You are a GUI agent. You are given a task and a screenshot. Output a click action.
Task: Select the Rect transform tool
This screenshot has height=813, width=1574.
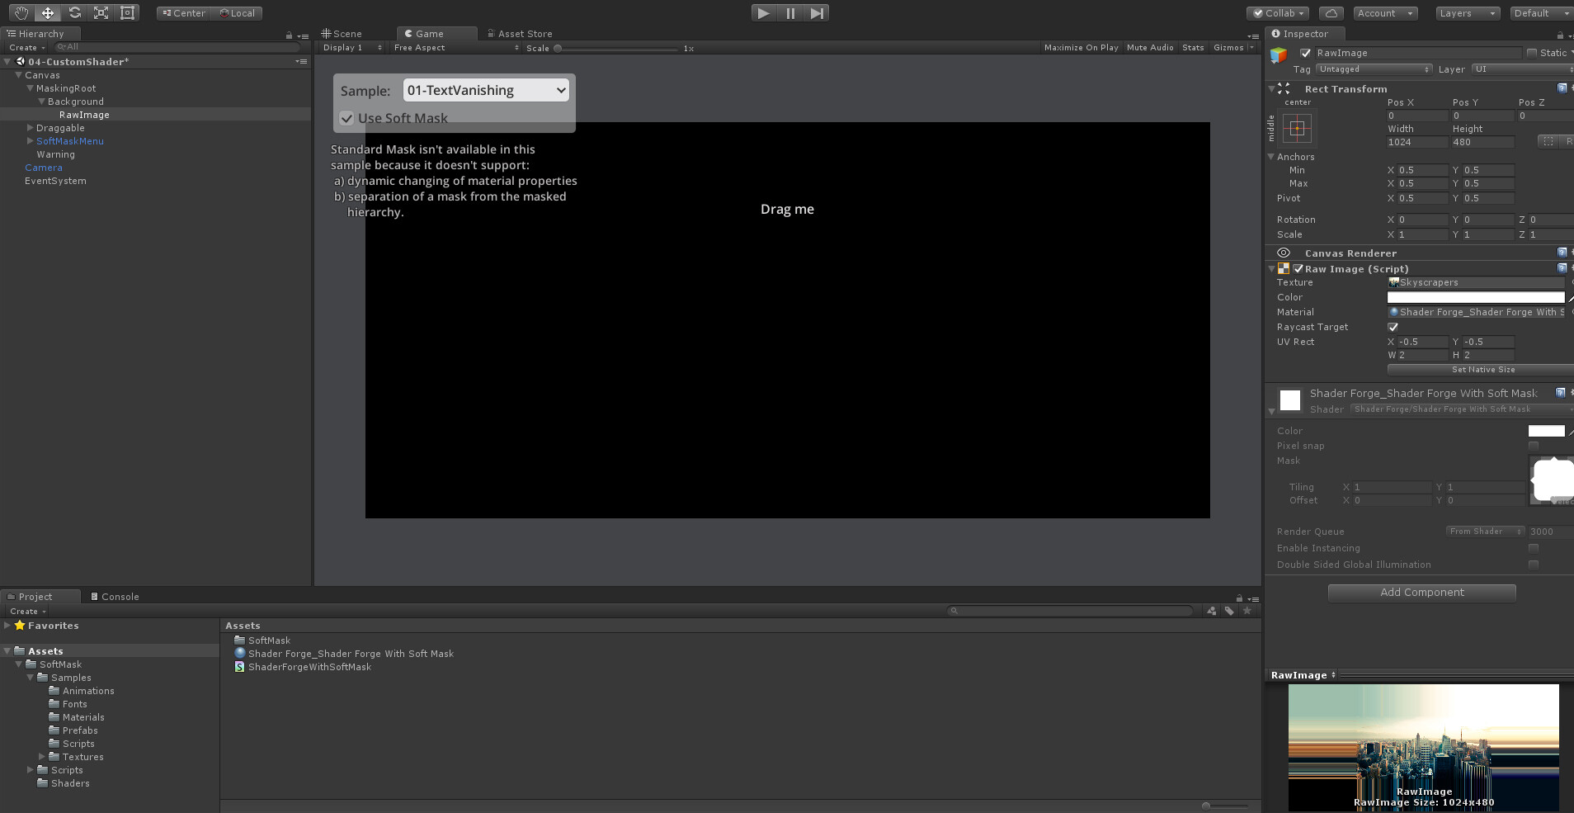126,12
